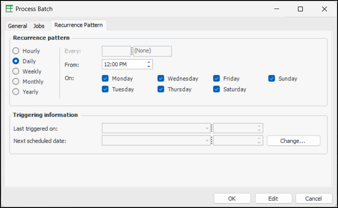This screenshot has width=338, height=208.
Task: Click the Process Batch title bar icon
Action: [9, 9]
